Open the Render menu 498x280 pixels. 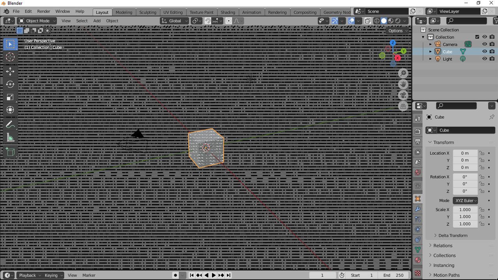click(44, 11)
